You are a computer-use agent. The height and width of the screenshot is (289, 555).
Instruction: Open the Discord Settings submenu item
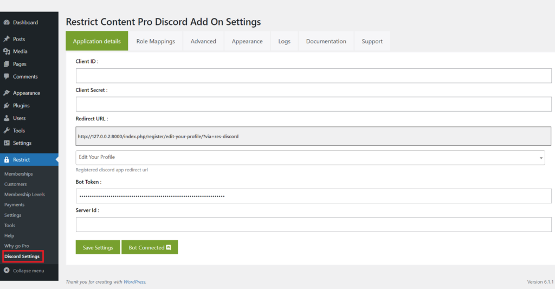point(22,256)
